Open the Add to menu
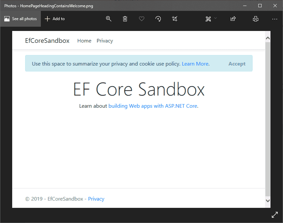Image resolution: width=283 pixels, height=223 pixels. [55, 19]
